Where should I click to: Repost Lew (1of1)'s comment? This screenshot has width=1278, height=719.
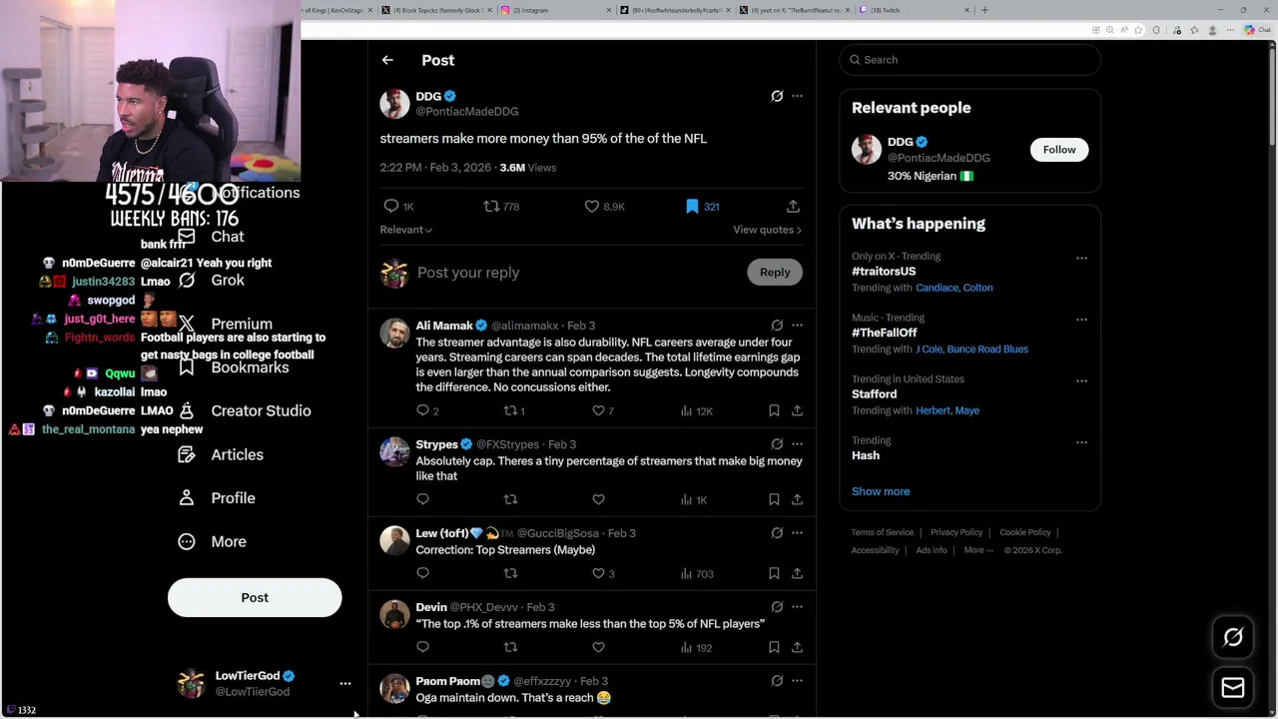point(510,573)
